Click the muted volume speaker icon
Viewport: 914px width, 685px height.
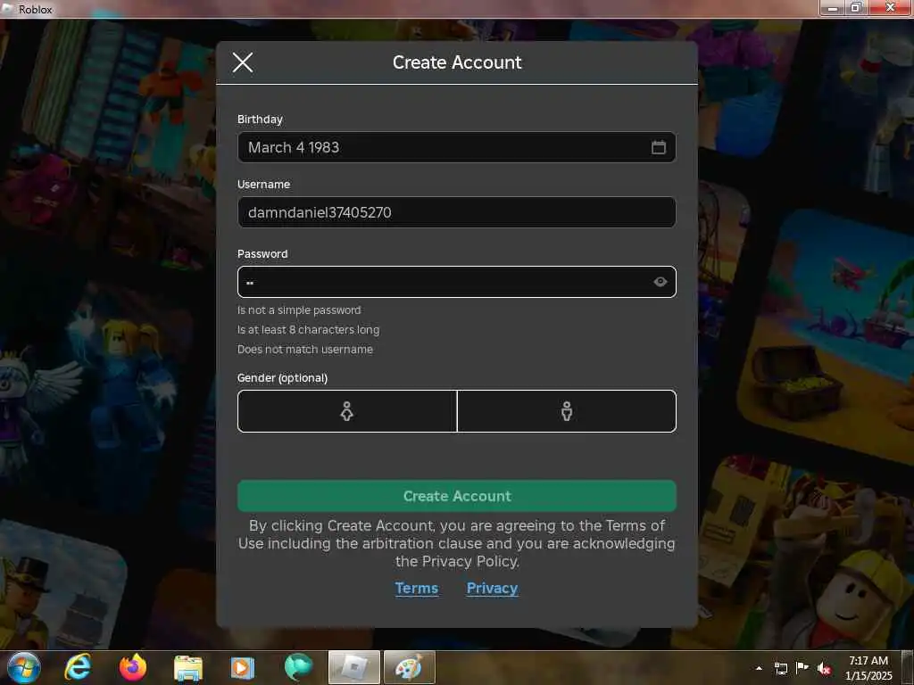point(824,668)
